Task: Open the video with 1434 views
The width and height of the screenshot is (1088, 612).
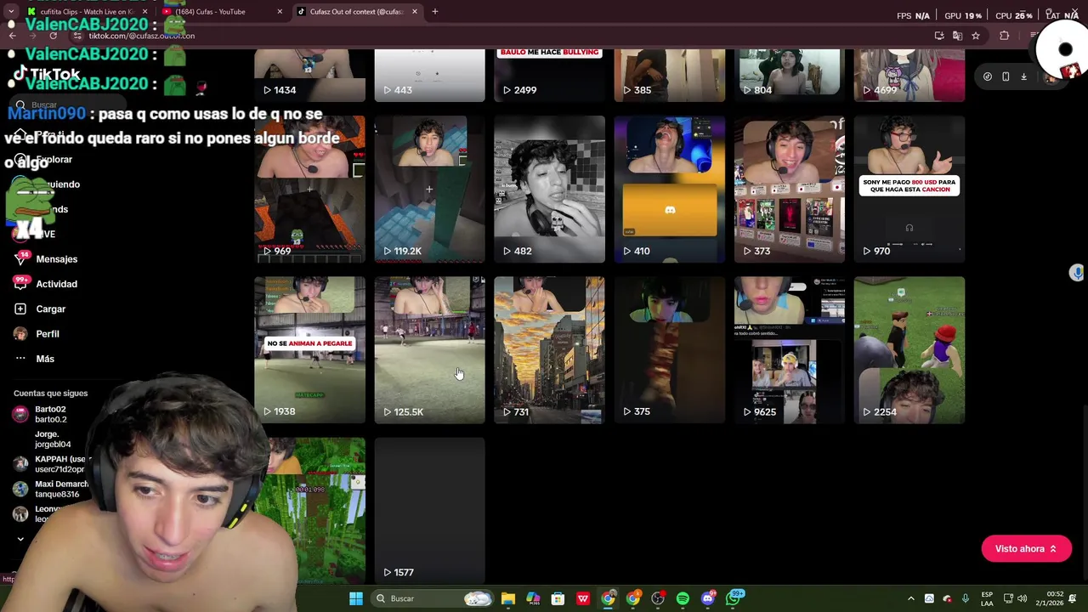Action: click(309, 75)
